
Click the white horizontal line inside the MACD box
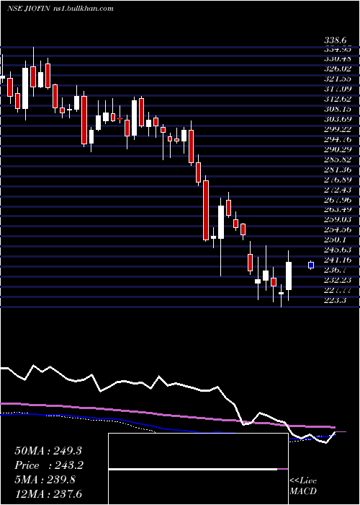pos(193,469)
